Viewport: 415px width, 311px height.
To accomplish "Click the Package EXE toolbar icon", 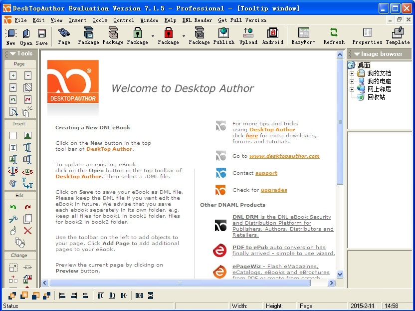I will tap(88, 33).
